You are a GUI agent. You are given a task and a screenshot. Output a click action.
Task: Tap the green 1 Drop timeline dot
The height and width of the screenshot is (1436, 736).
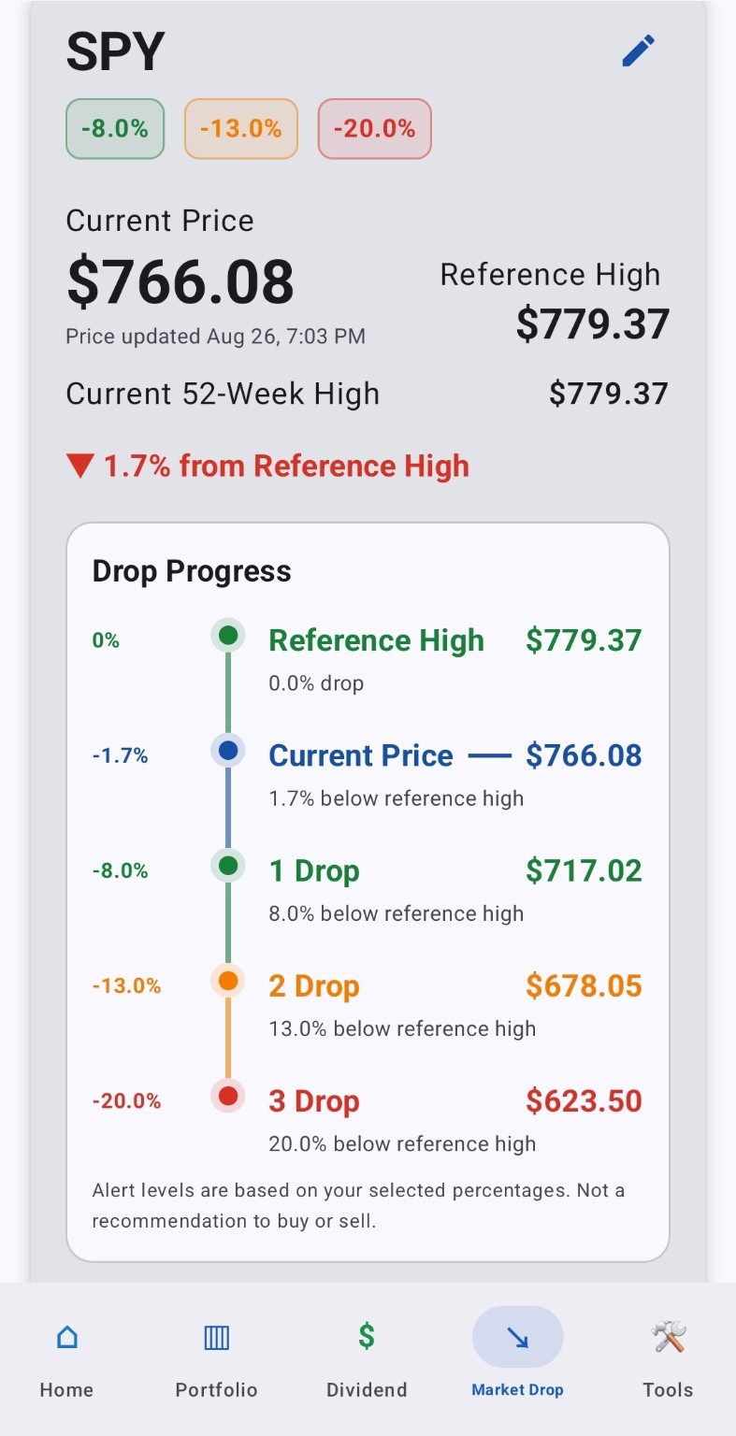click(x=228, y=866)
